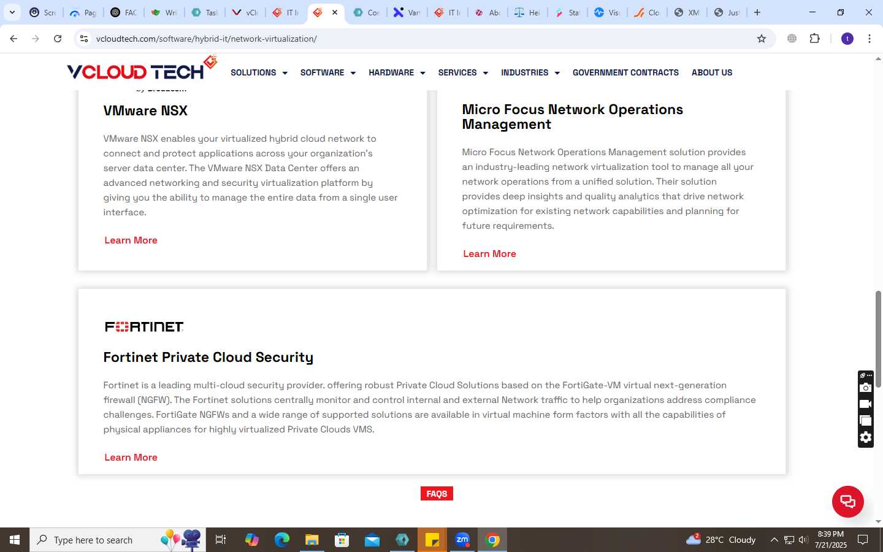Click the red FAQS badge
The width and height of the screenshot is (883, 552).
(x=437, y=494)
